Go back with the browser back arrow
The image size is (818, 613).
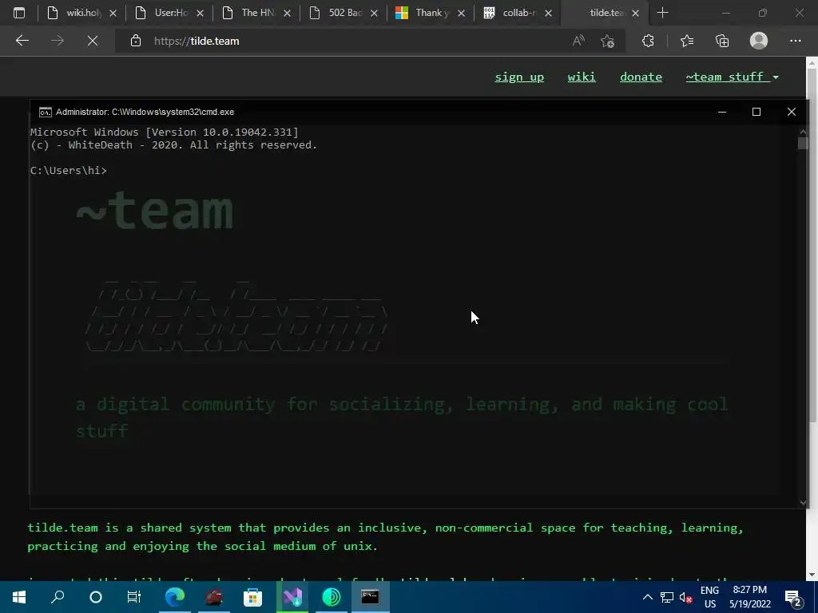pyautogui.click(x=22, y=41)
